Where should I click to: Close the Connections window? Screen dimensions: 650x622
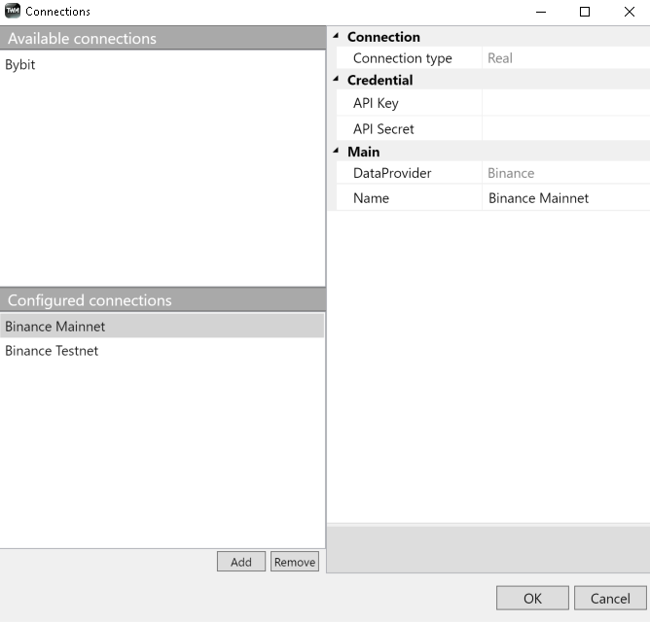(x=630, y=12)
